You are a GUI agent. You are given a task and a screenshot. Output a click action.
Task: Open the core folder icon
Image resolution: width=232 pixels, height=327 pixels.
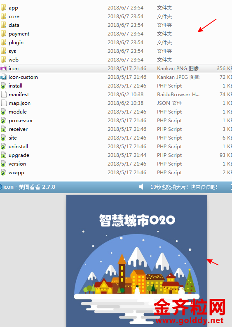coord(3,16)
